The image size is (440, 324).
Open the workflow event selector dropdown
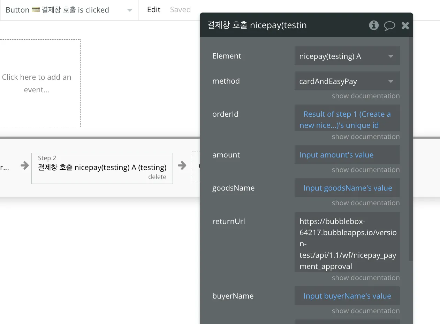(129, 10)
